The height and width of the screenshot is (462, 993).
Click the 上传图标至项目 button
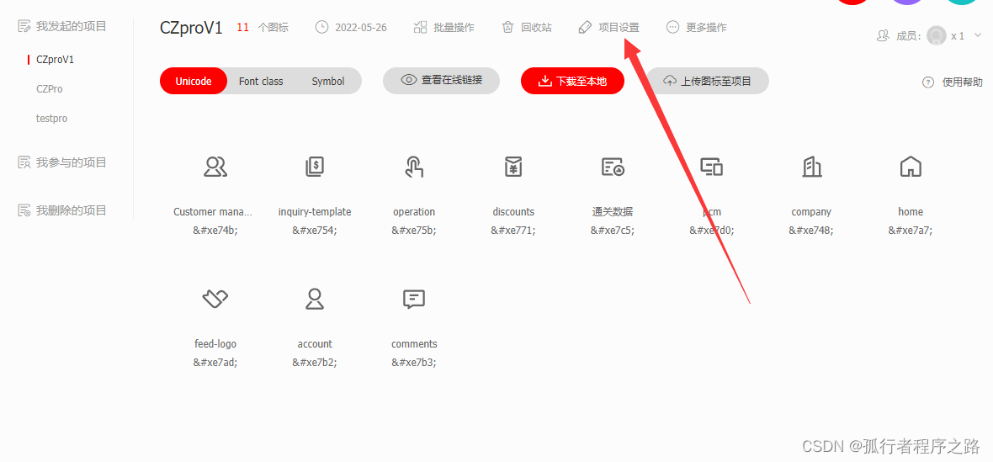pyautogui.click(x=708, y=81)
